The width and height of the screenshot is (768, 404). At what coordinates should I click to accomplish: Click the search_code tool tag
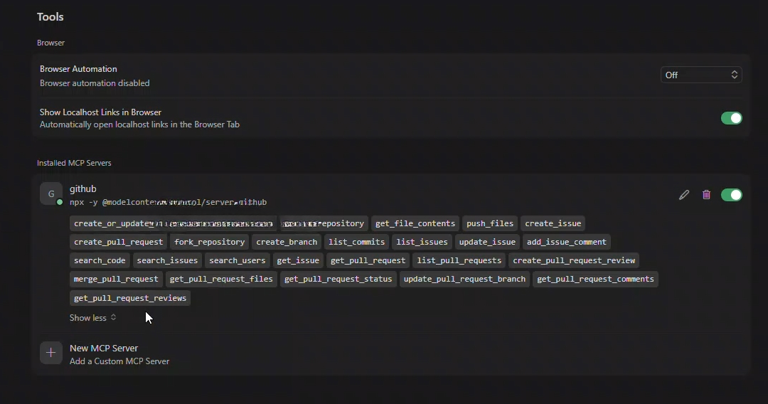click(x=100, y=260)
